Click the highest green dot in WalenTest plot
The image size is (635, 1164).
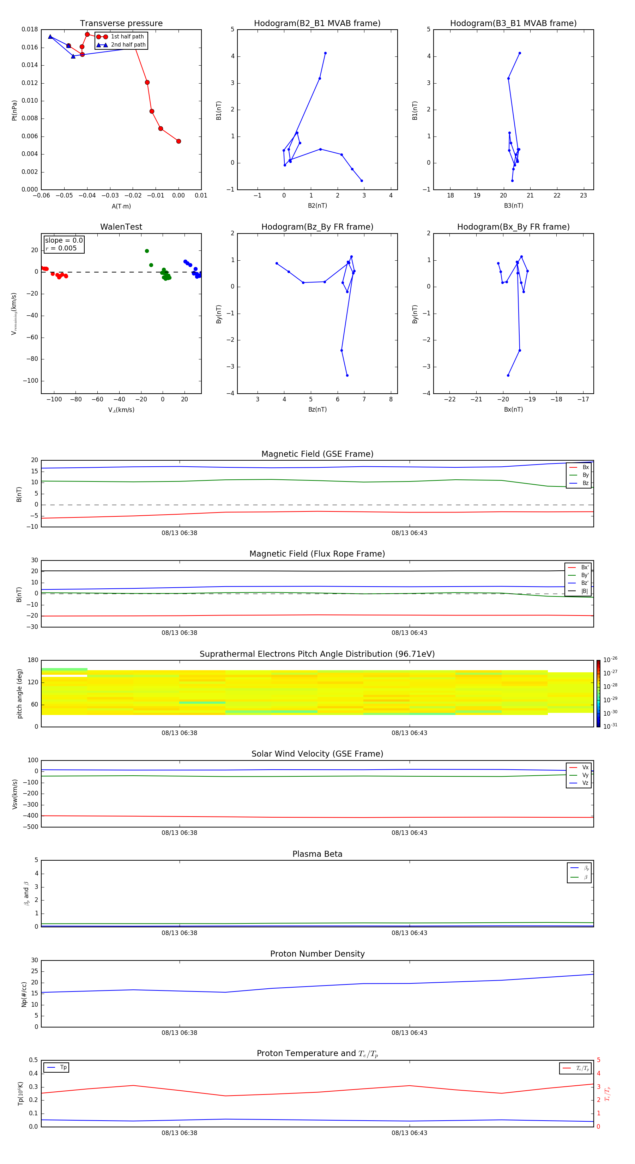[x=147, y=251]
